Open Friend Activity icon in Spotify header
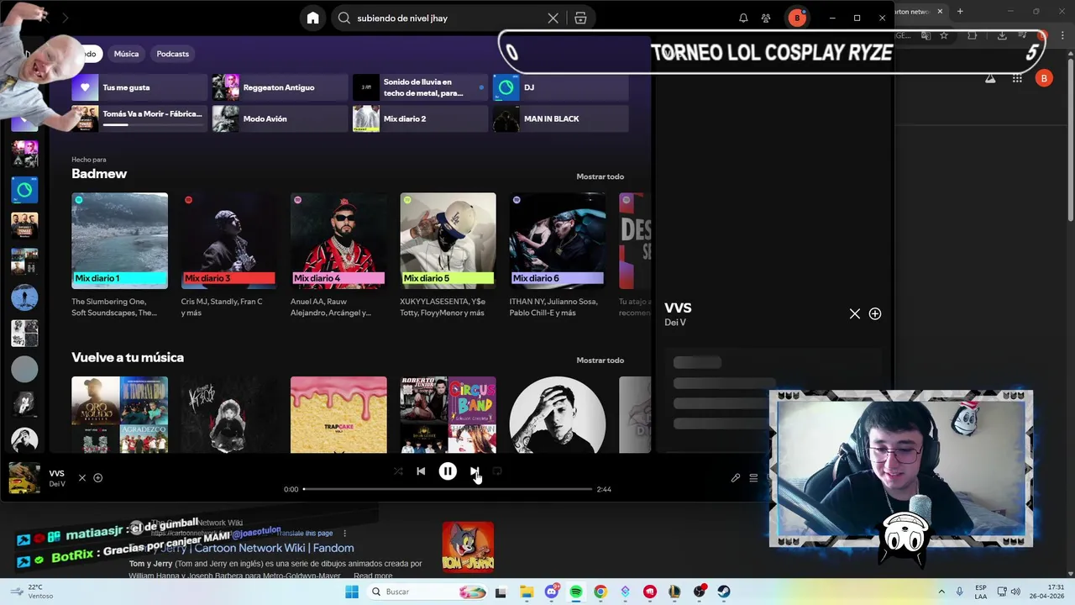1075x605 pixels. tap(766, 18)
